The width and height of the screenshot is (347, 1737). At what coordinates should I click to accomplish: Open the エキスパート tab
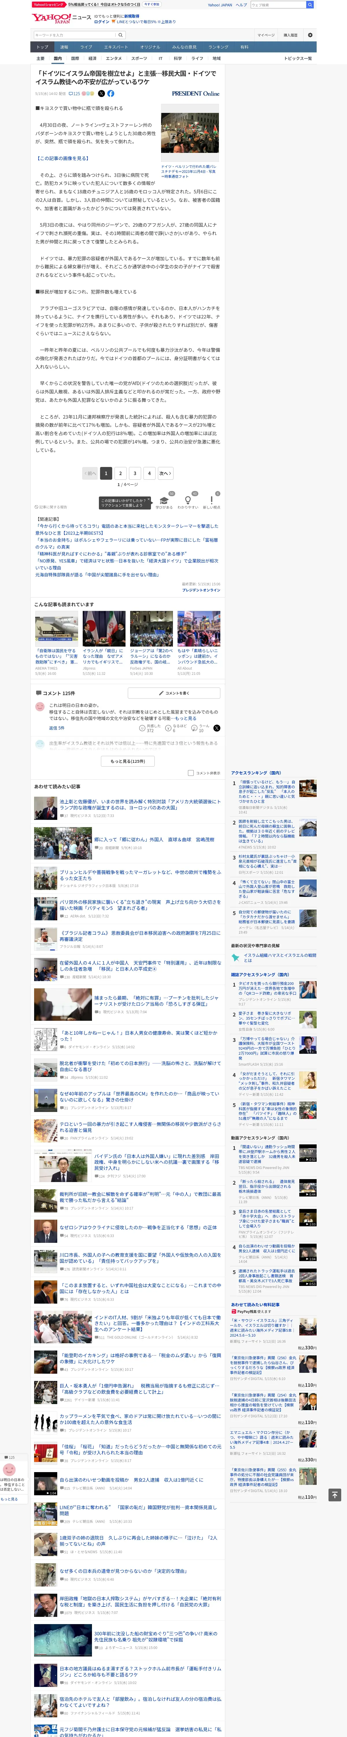point(116,47)
